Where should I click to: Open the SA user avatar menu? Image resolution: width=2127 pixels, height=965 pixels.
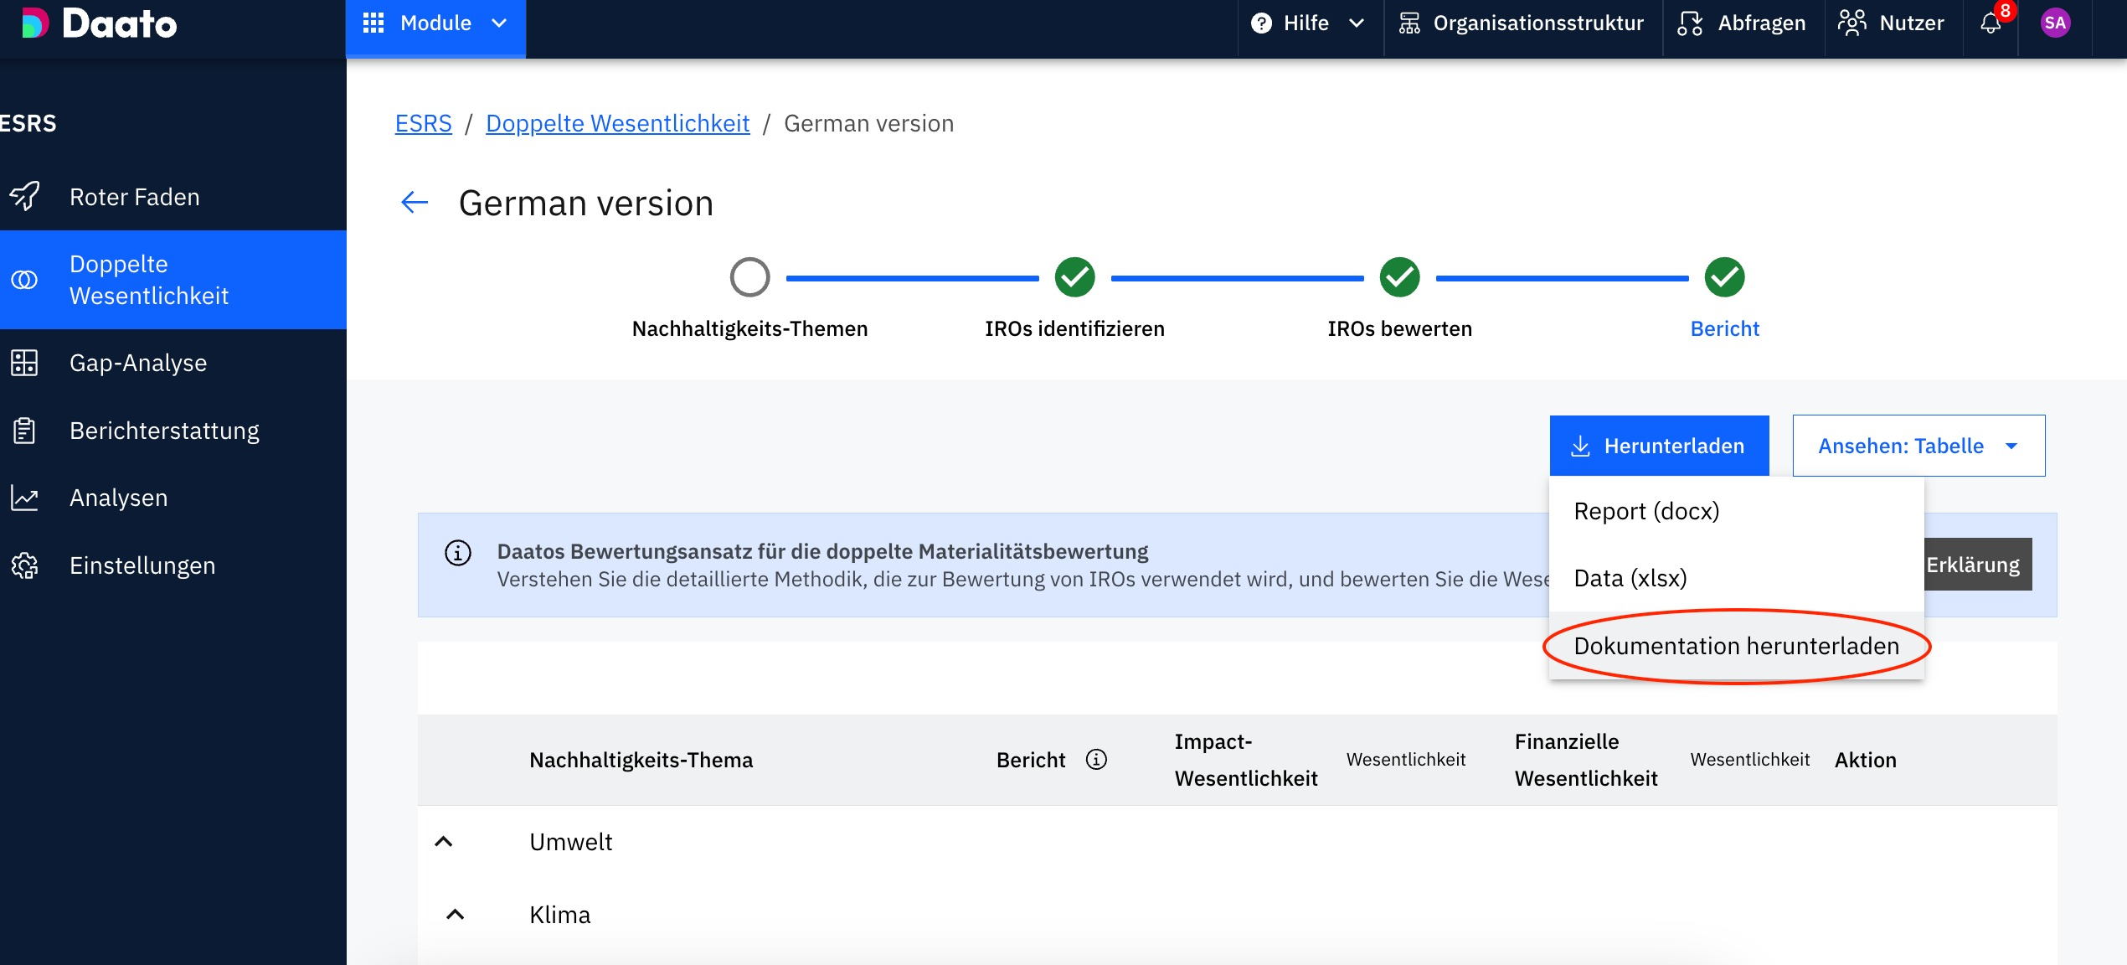tap(2055, 23)
